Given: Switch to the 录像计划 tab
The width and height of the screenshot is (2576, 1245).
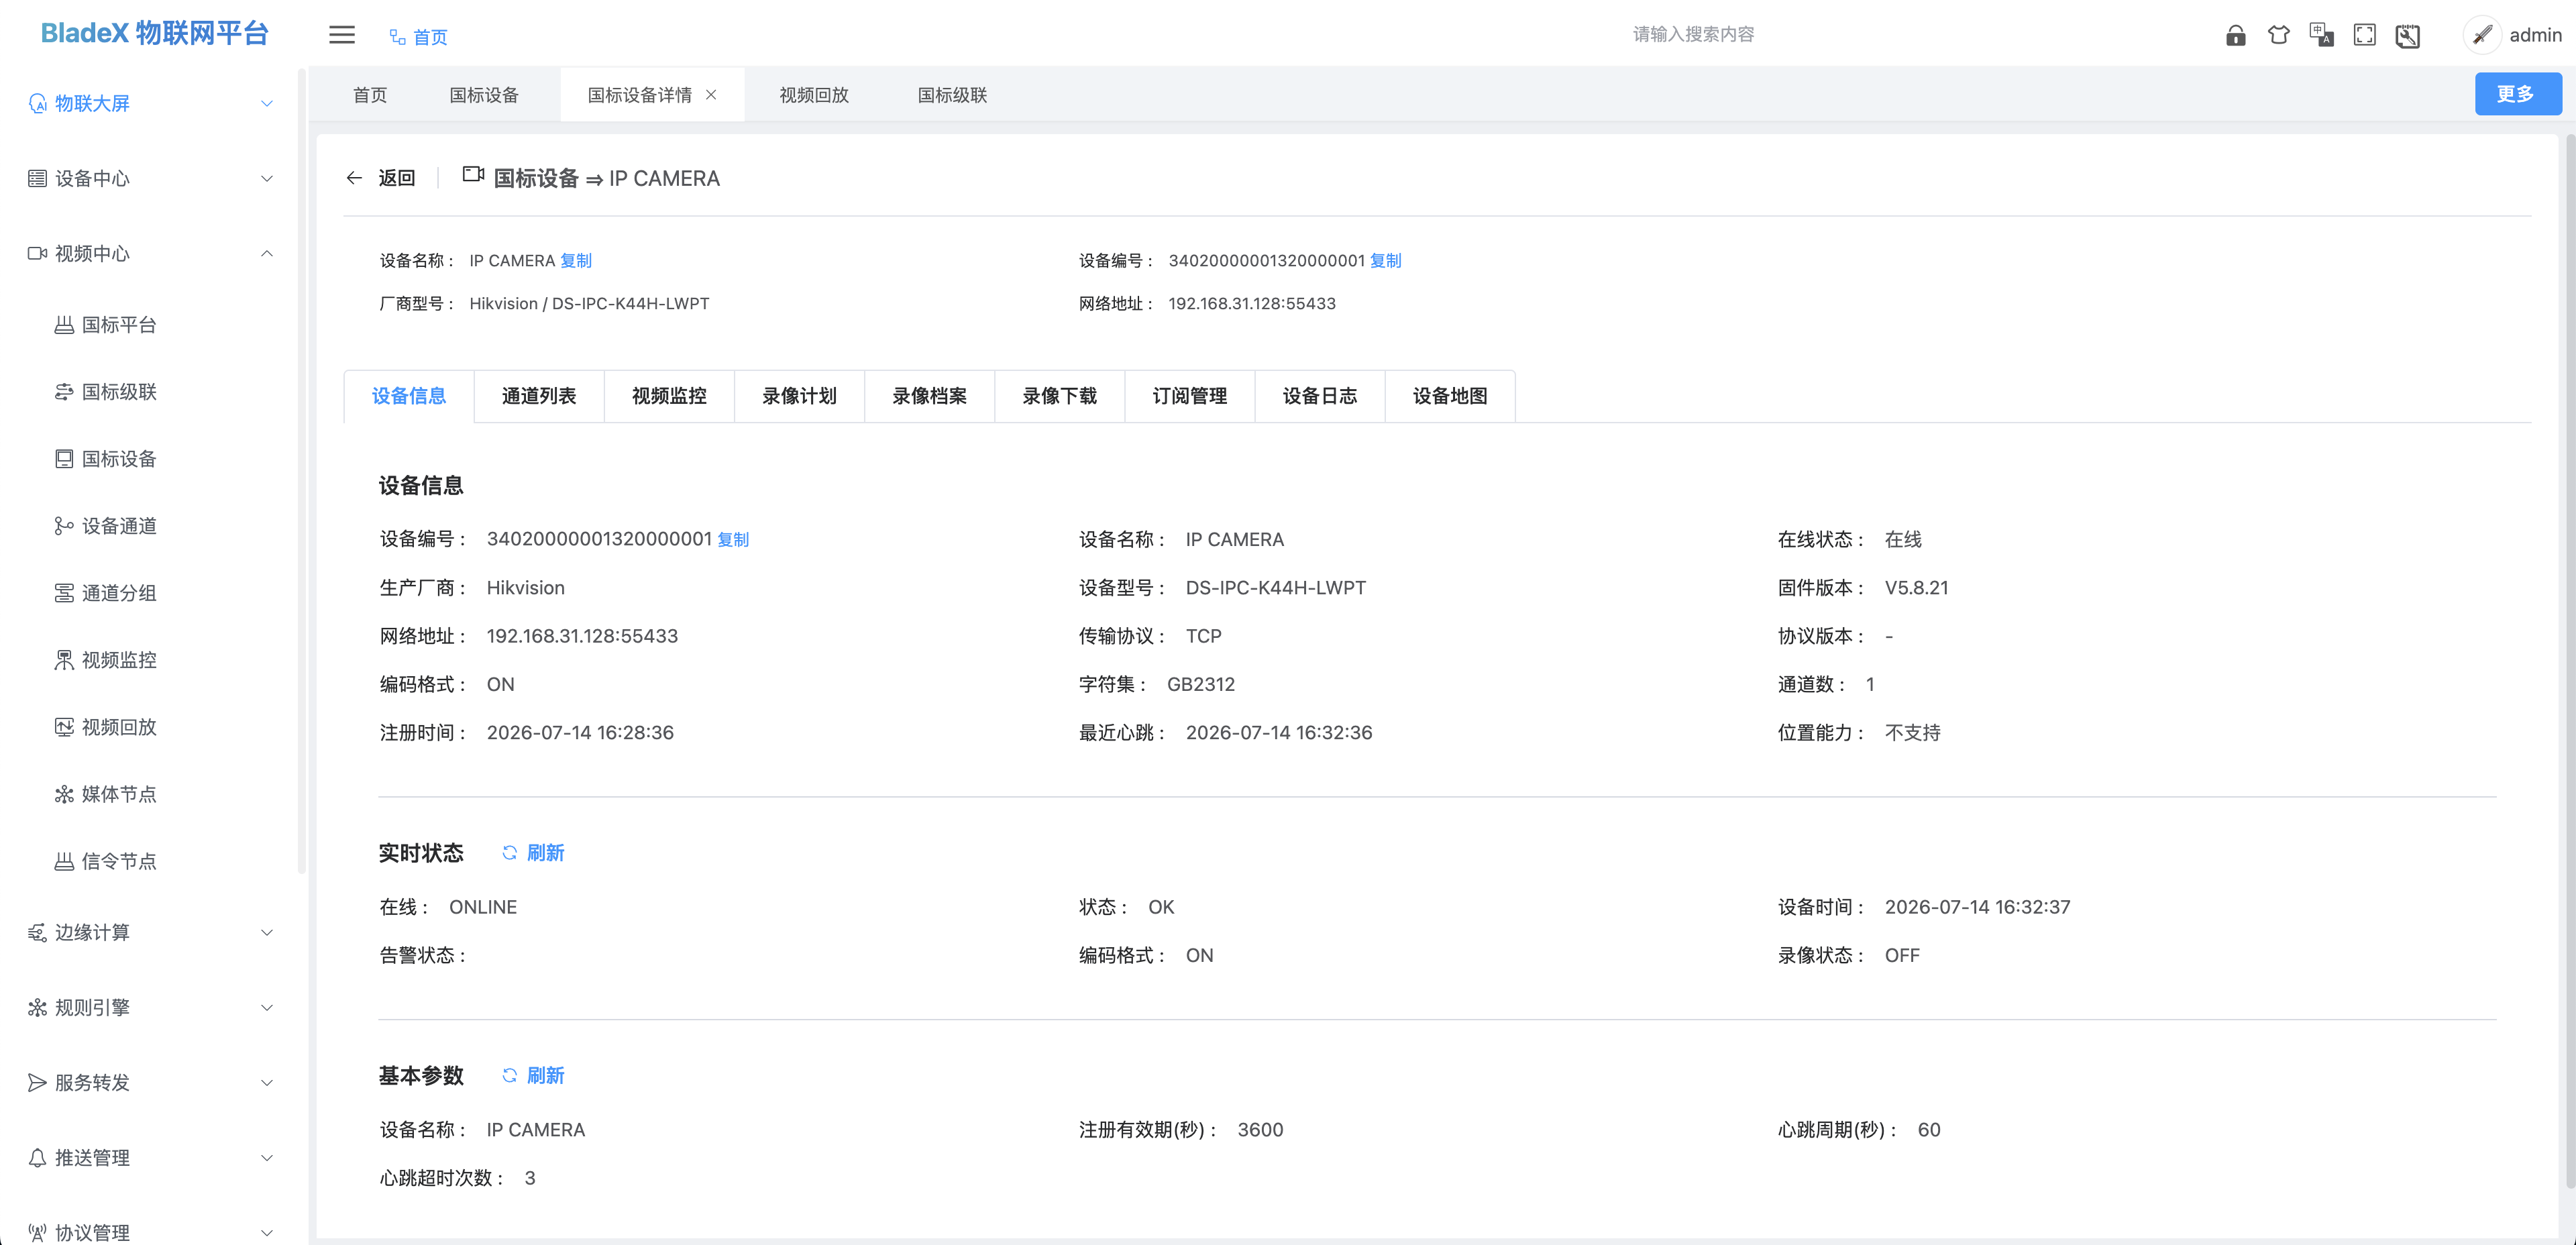Looking at the screenshot, I should (x=799, y=396).
